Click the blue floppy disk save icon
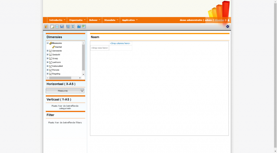This screenshot has width=277, height=153. click(62, 27)
